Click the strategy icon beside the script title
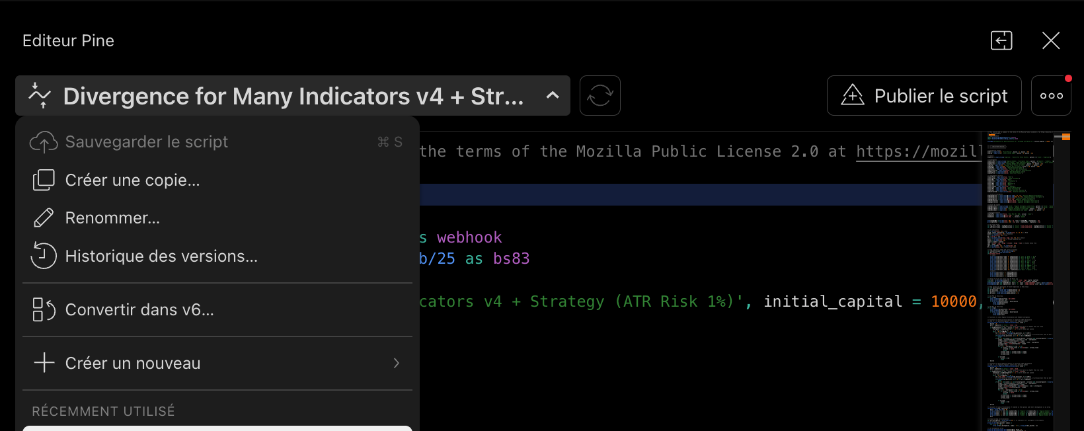This screenshot has height=431, width=1084. click(40, 96)
